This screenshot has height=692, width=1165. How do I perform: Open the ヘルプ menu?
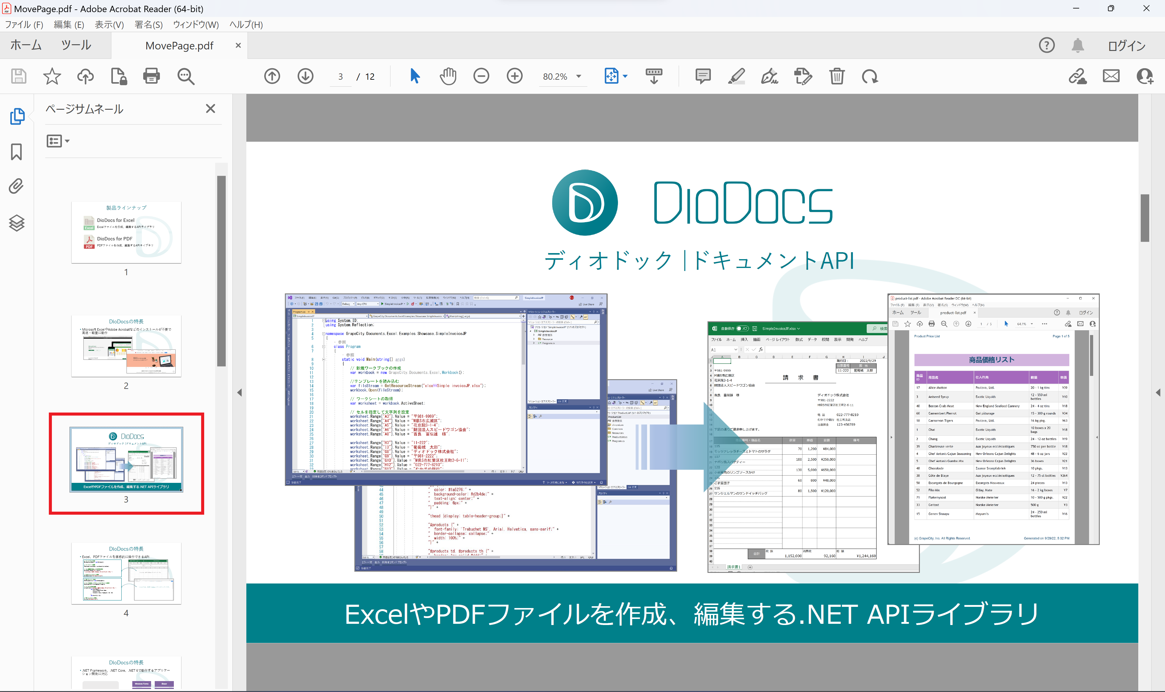246,25
